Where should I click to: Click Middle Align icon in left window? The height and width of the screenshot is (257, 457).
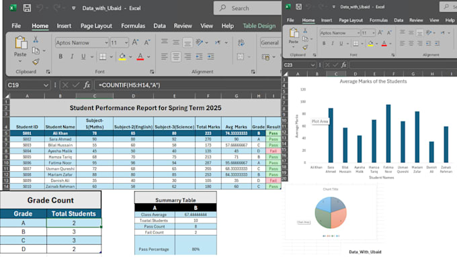[176, 42]
